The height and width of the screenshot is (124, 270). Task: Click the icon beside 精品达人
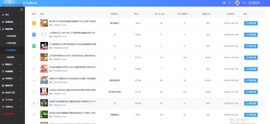pyautogui.click(x=3, y=64)
